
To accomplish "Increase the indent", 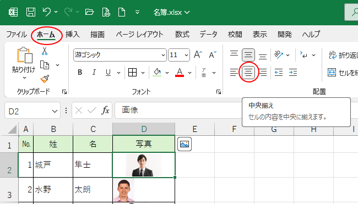I will click(293, 73).
